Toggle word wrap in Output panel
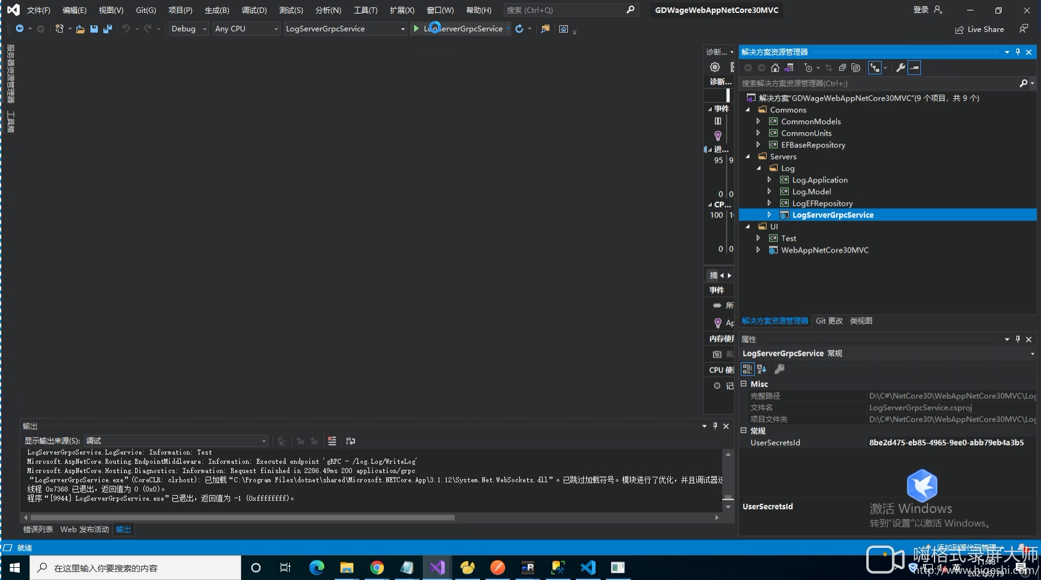Image resolution: width=1041 pixels, height=580 pixels. pos(351,441)
